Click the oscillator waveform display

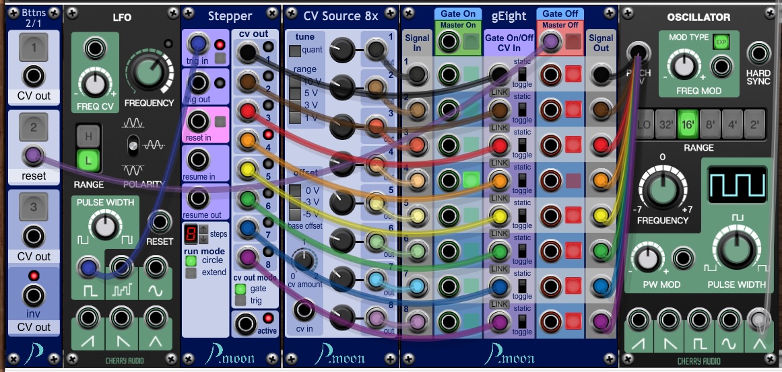737,183
